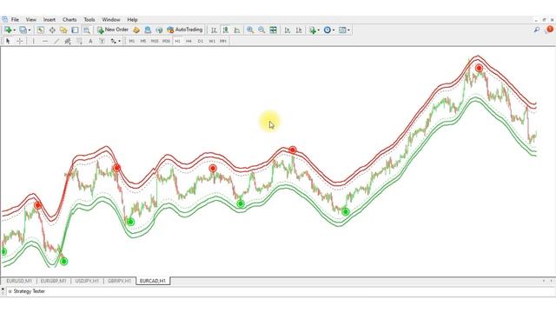Expand the Indicators dropdown arrow
This screenshot has width=556, height=313.
click(x=319, y=30)
